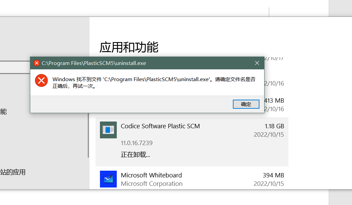Click the dialog title path text

(x=94, y=63)
